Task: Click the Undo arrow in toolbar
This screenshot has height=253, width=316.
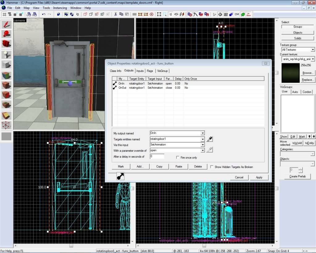Action: point(44,14)
